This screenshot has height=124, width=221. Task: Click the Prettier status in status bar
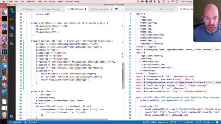[x=208, y=122]
